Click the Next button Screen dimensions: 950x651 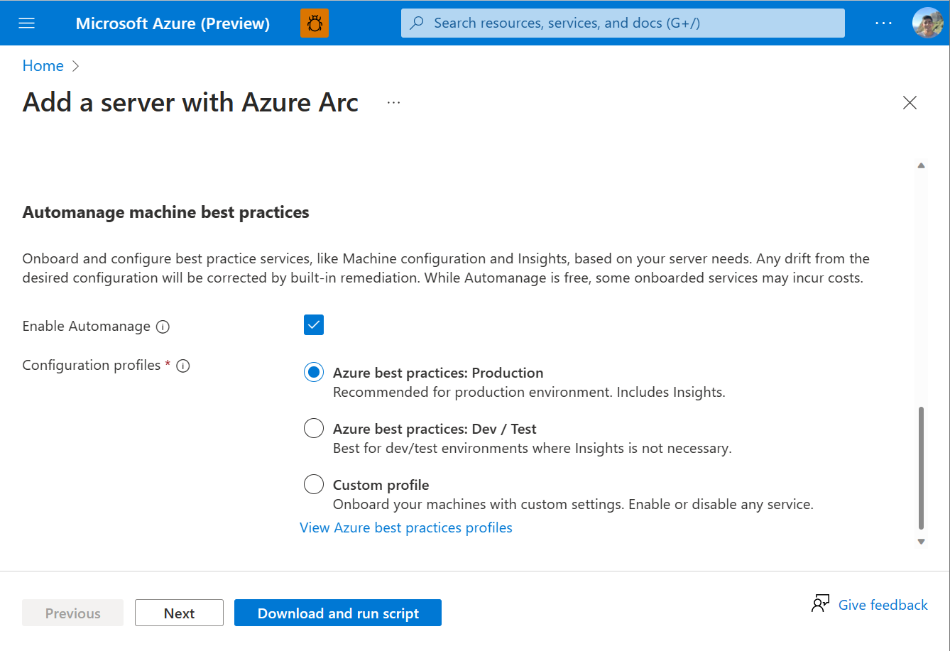point(179,613)
